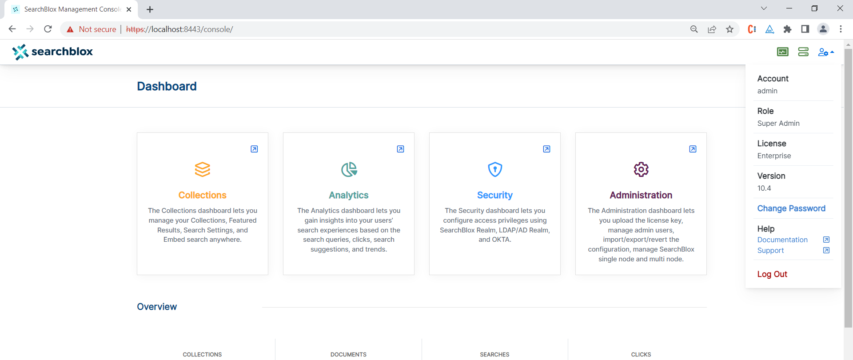Click the Overview section heading
This screenshot has width=853, height=360.
157,307
